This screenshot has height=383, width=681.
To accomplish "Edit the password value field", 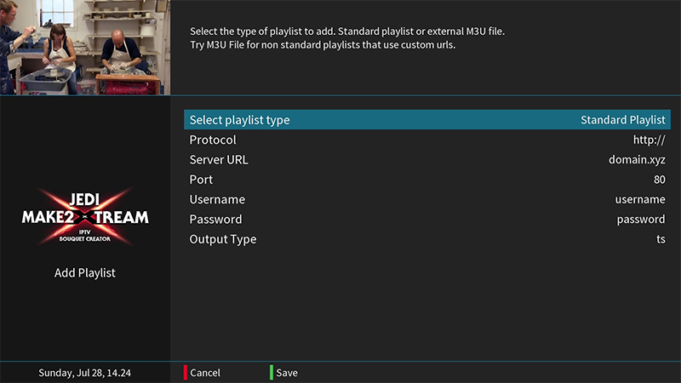I will (640, 220).
